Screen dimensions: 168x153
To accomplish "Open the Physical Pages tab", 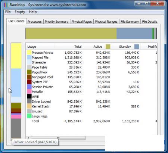I will (82, 22).
